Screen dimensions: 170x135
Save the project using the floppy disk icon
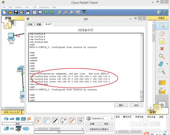click(x=16, y=12)
